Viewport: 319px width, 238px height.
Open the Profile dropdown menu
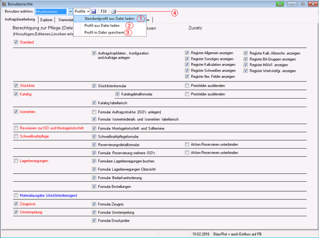[x=82, y=11]
